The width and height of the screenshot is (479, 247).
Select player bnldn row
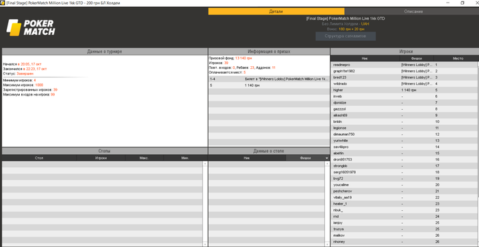coord(403,121)
